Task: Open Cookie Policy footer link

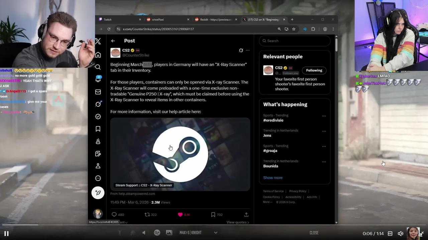Action: point(272,197)
